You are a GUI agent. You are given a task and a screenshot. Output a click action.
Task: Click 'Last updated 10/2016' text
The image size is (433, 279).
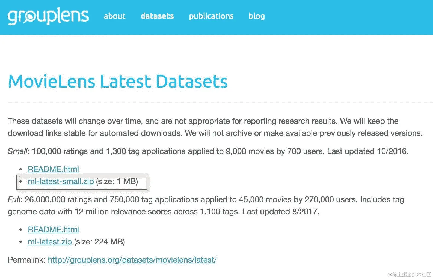pyautogui.click(x=367, y=151)
